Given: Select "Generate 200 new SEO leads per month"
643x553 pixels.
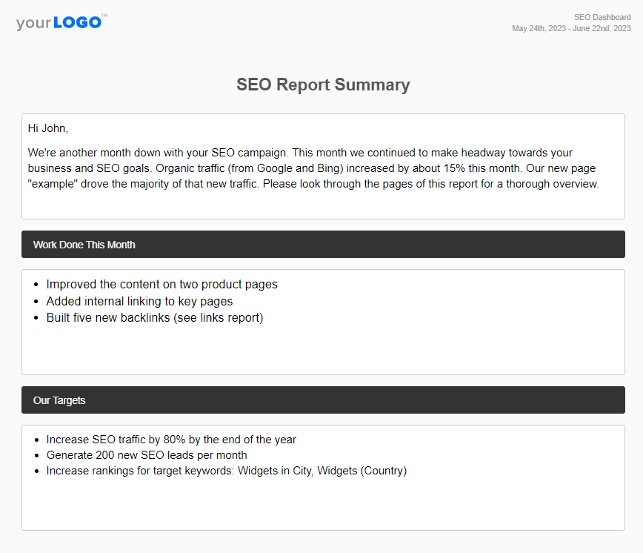Looking at the screenshot, I should coord(147,455).
